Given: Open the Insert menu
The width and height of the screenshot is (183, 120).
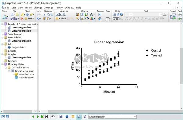Looking at the screenshot, I should [28, 8].
